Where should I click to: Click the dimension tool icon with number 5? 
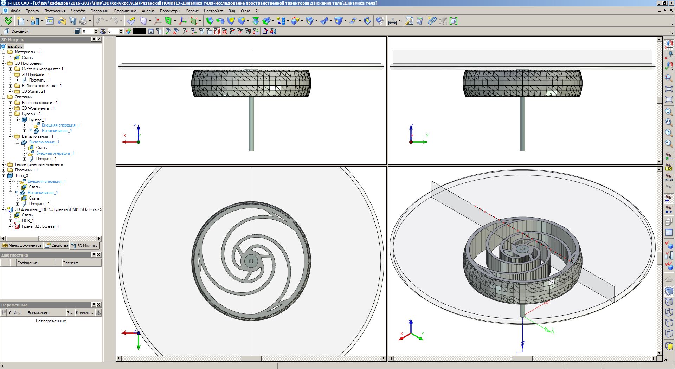[x=392, y=21]
